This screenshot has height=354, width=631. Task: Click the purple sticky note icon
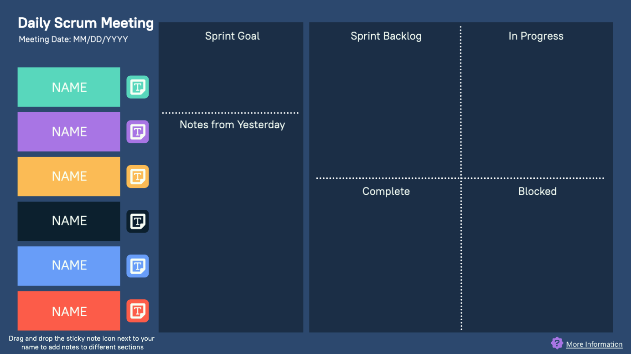[x=137, y=132]
